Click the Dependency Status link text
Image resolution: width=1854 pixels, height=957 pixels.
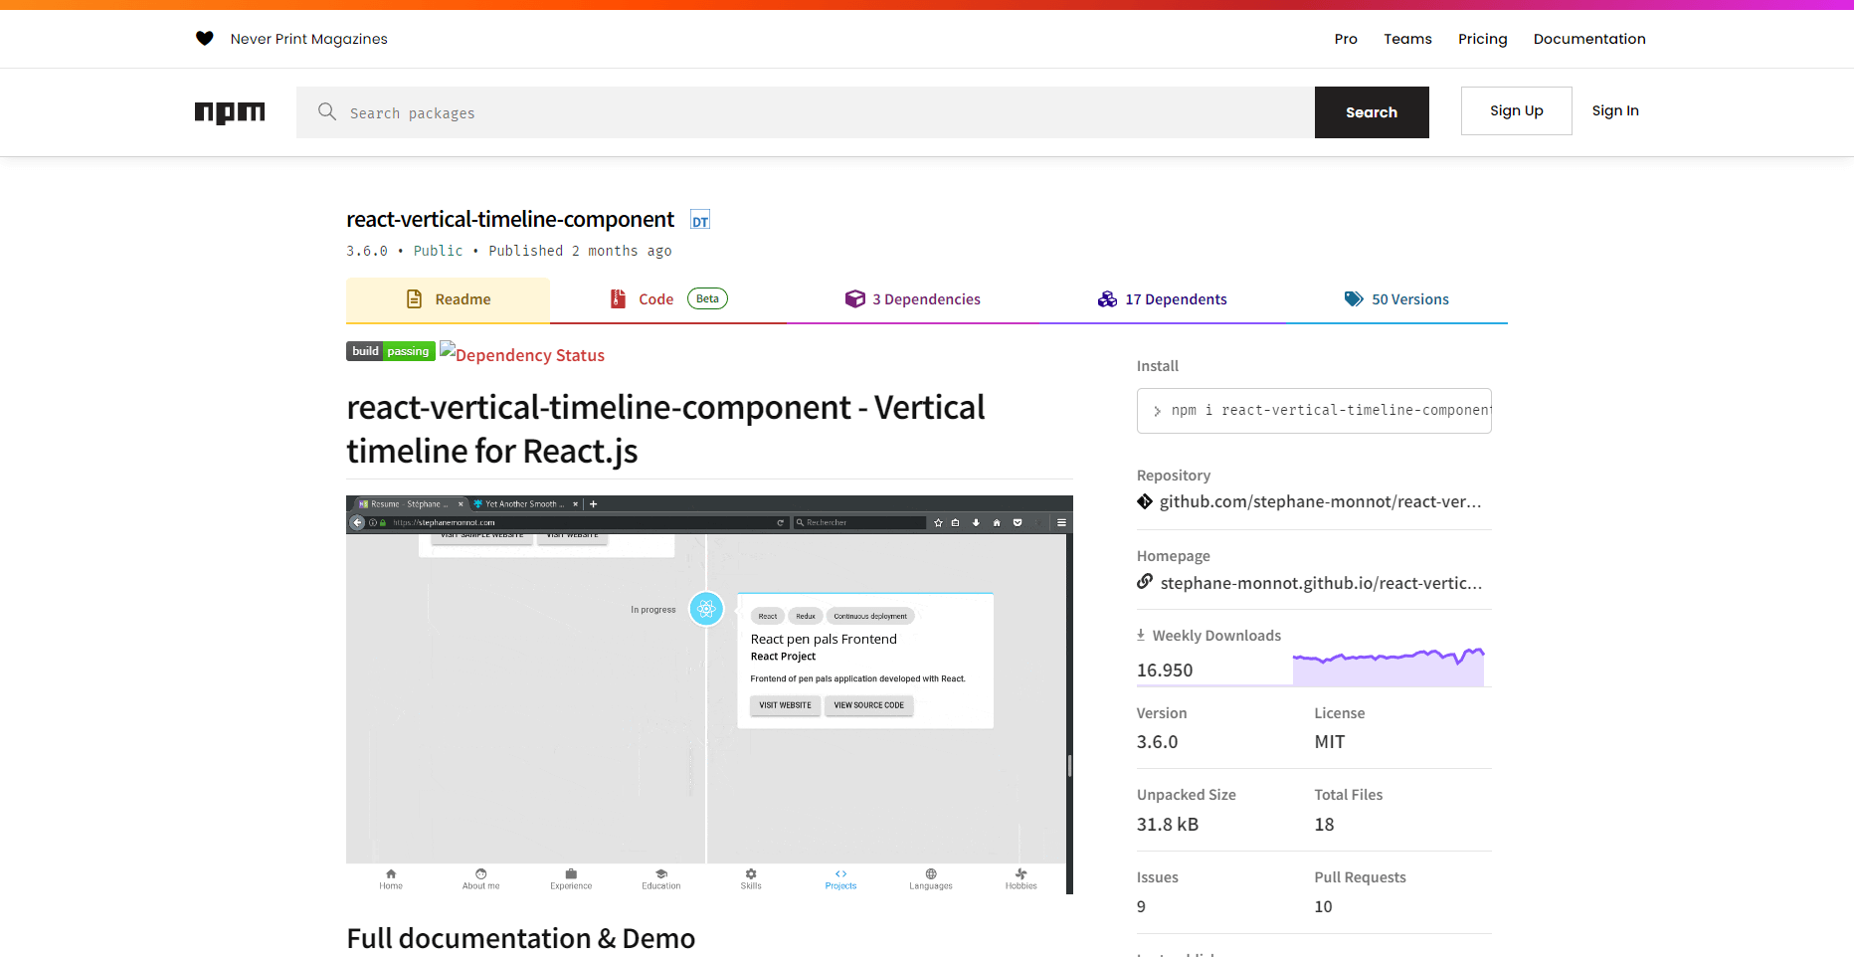tap(530, 355)
